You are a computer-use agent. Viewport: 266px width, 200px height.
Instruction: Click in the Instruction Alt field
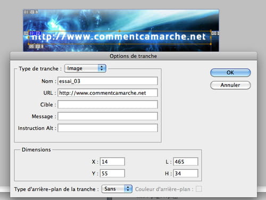pos(107,128)
